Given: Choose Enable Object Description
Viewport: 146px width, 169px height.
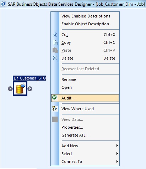Looking at the screenshot, I should (x=85, y=24).
